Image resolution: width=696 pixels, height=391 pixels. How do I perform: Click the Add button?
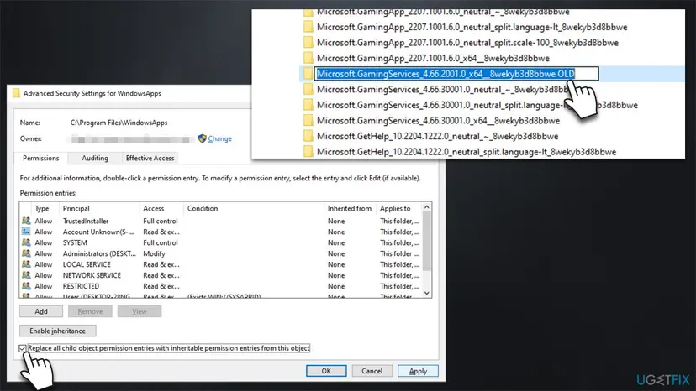[x=41, y=311]
